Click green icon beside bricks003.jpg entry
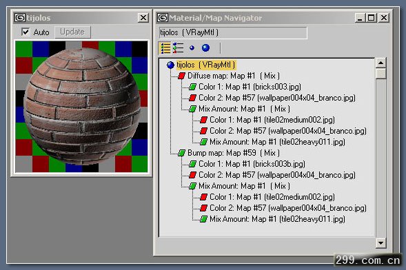Viewport: 406px width, 270px height. tap(192, 87)
